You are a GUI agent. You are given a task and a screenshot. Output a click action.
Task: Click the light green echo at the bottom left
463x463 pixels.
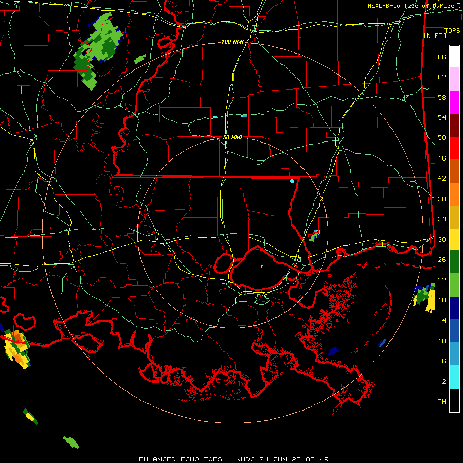point(71,442)
